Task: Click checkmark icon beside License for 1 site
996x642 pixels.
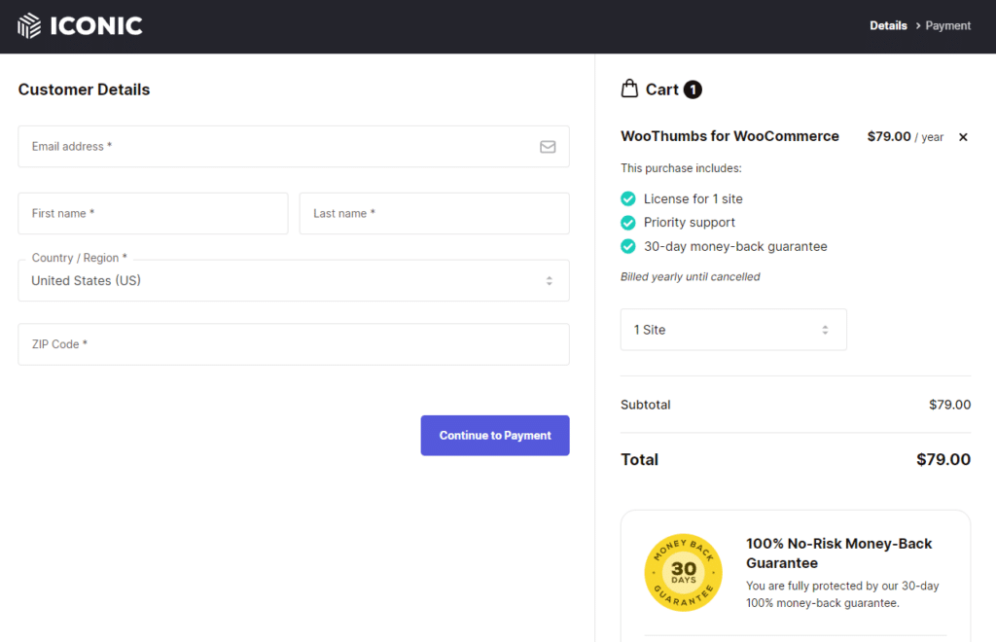Action: click(628, 198)
